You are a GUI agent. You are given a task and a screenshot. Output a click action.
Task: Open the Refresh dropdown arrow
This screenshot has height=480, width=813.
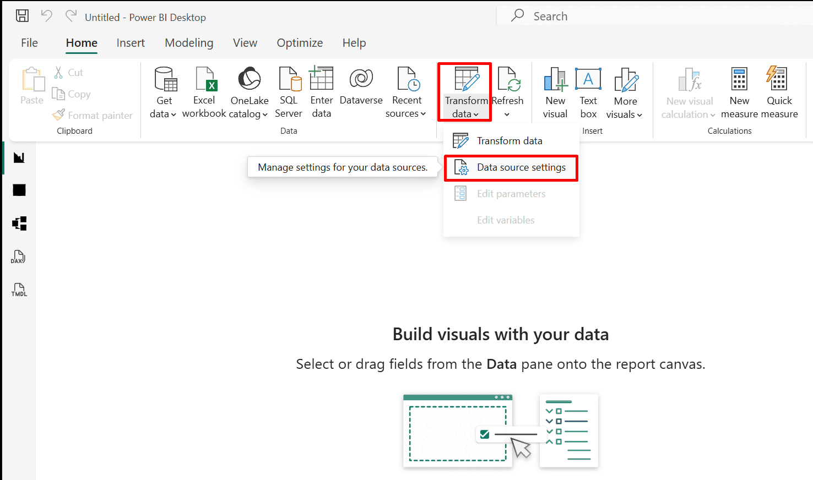507,114
